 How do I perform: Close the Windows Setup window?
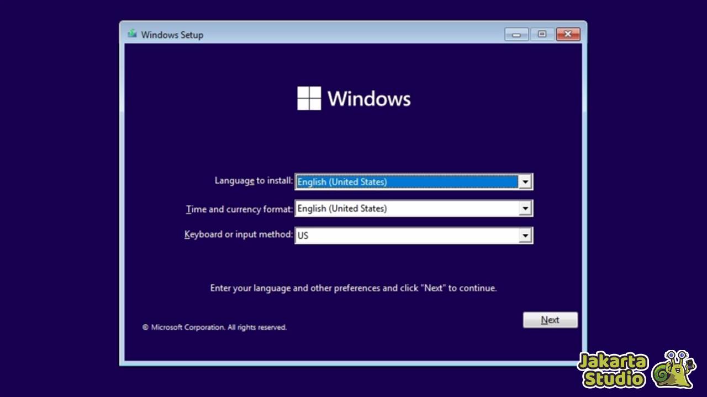[568, 34]
